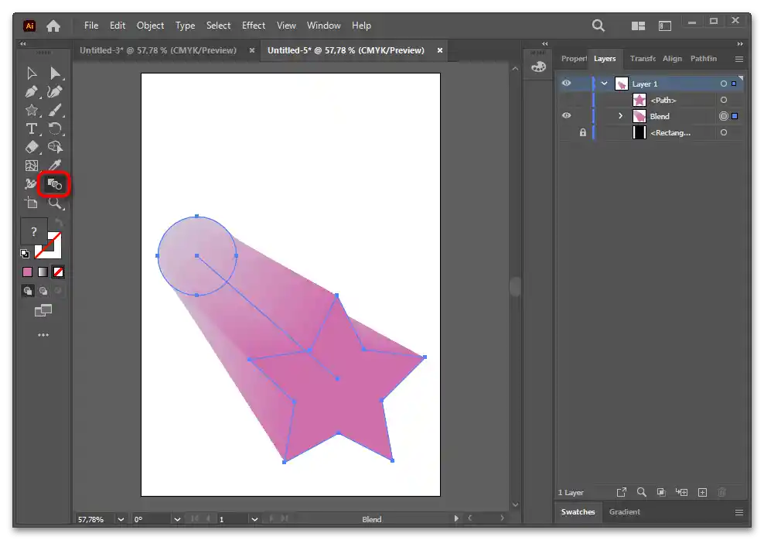Collapse the Layer 1 tree

tap(604, 84)
